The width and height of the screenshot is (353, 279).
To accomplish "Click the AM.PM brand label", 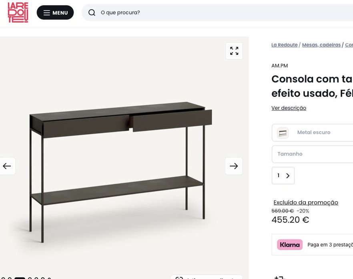I will click(280, 66).
